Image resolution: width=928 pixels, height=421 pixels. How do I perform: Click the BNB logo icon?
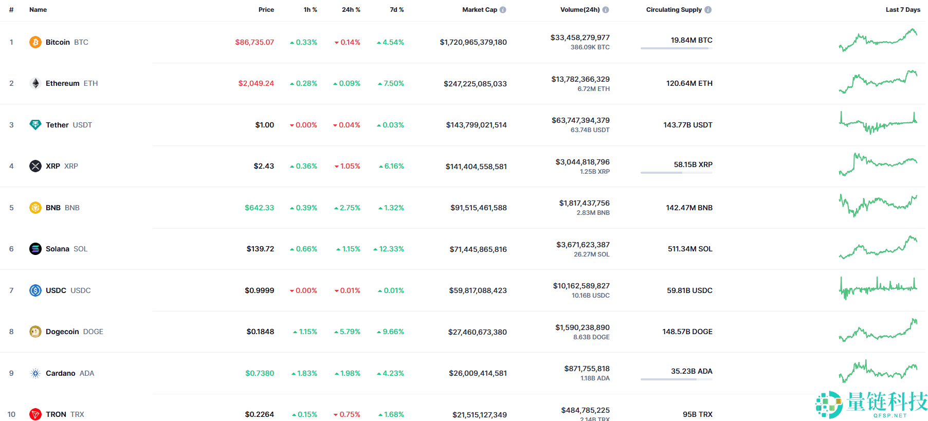point(35,208)
